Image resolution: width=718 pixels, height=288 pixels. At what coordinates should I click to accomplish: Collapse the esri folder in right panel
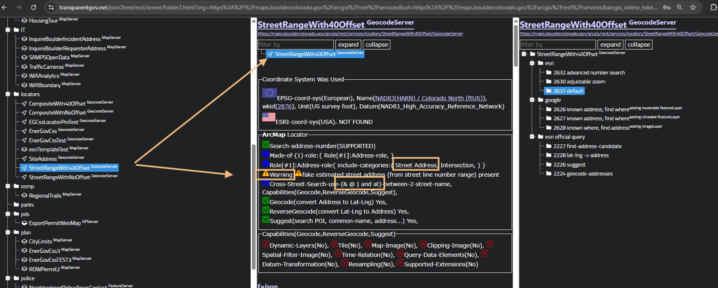(532, 63)
